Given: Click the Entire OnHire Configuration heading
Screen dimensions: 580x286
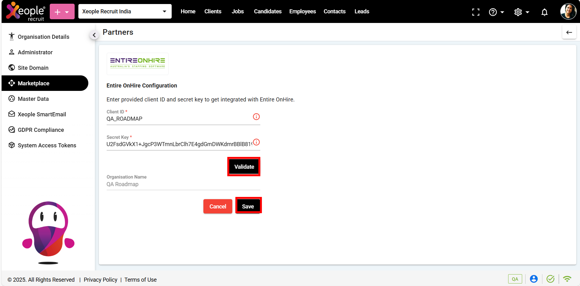Looking at the screenshot, I should (142, 86).
